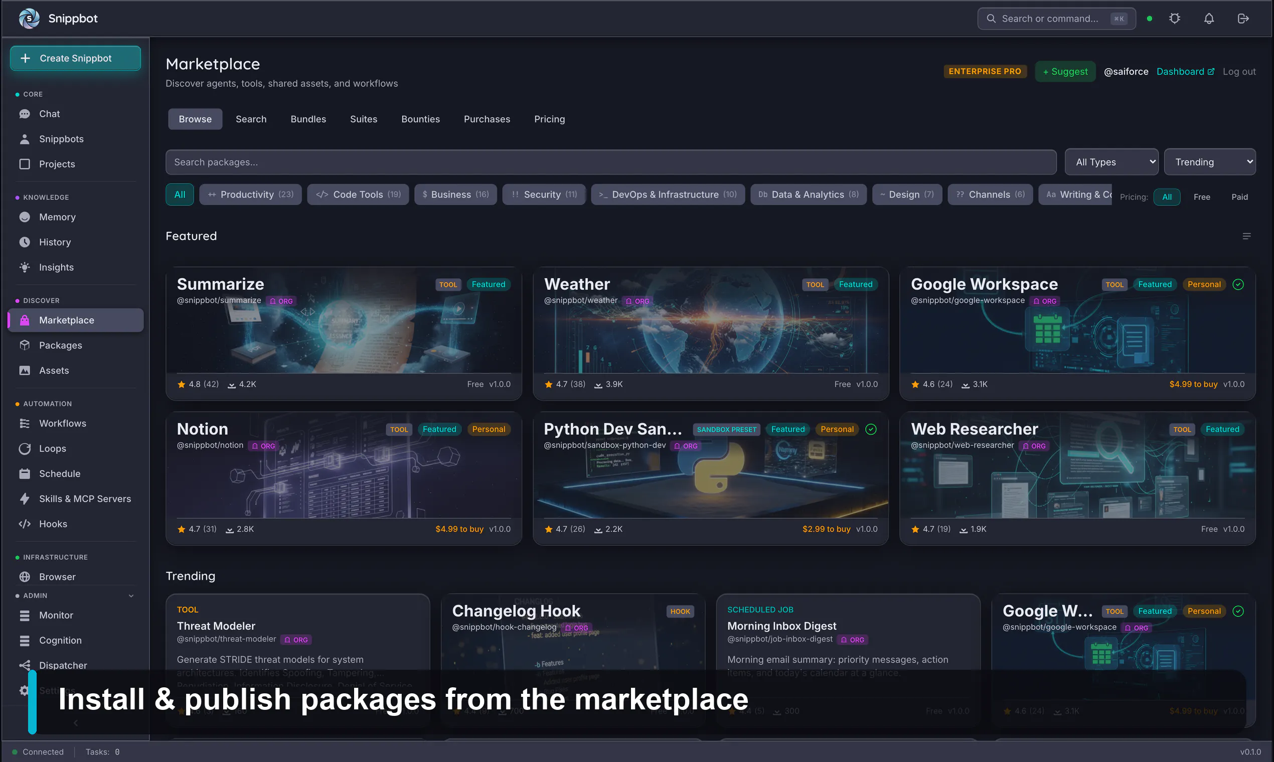Click the verified checkmark on Python Dev Sandbox card
1274x762 pixels.
(x=871, y=429)
